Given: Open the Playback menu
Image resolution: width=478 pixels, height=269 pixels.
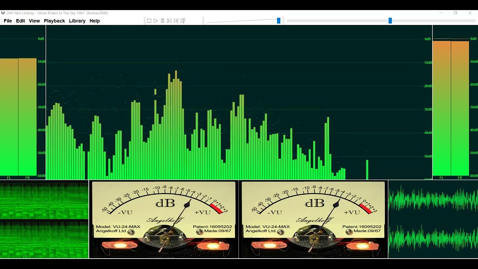Looking at the screenshot, I should (x=55, y=21).
